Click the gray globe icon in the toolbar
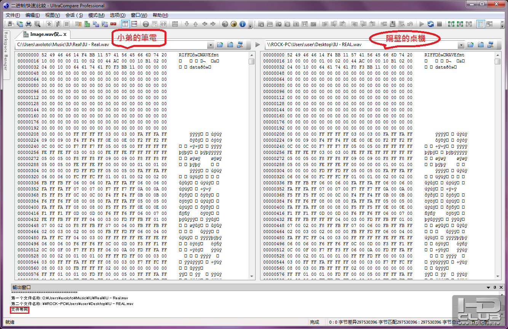This screenshot has width=508, height=329. (x=225, y=24)
